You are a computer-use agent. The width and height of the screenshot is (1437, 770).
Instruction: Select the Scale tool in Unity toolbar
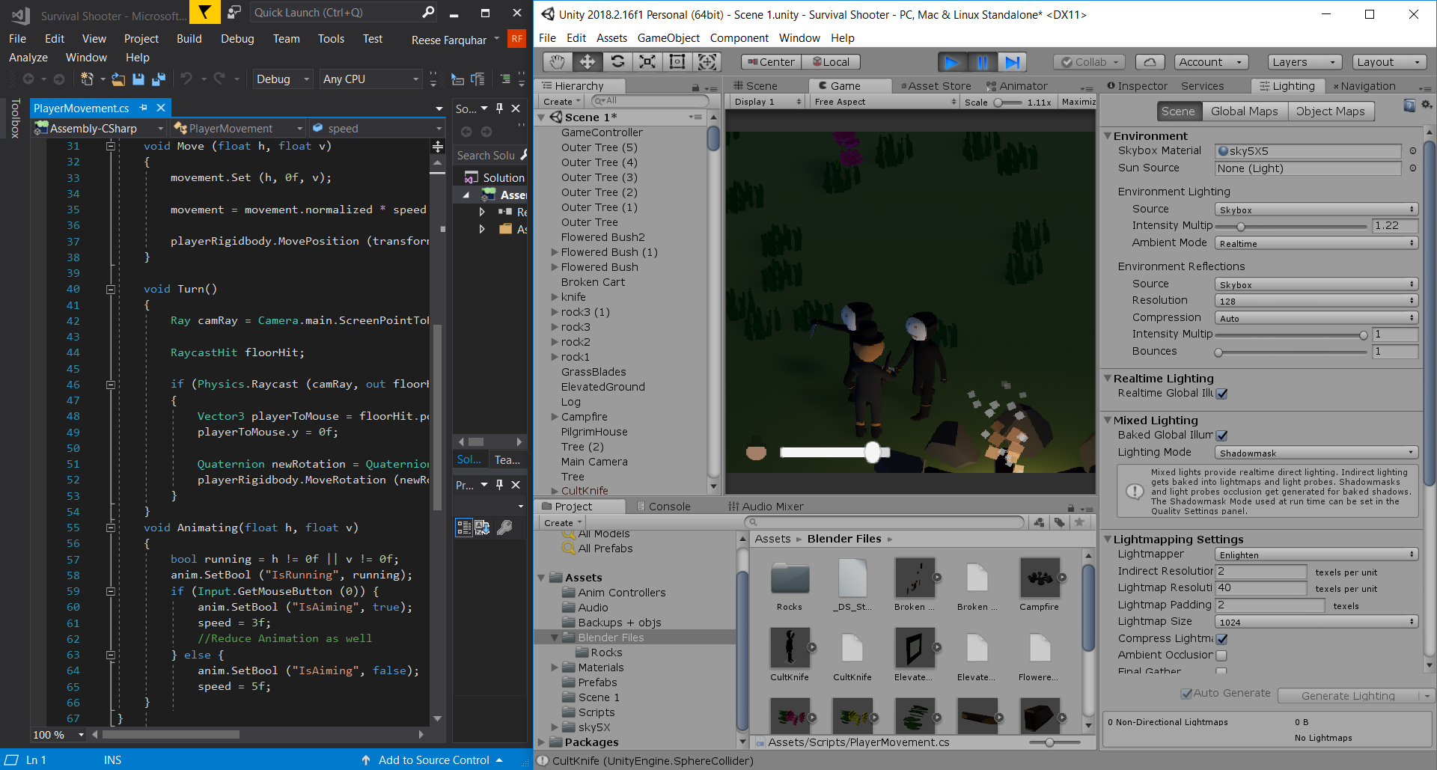click(x=647, y=62)
